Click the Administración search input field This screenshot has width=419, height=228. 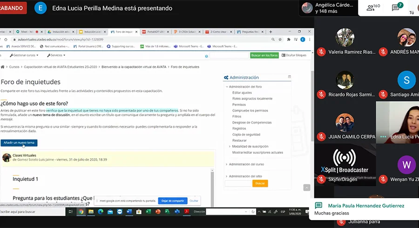(x=238, y=183)
